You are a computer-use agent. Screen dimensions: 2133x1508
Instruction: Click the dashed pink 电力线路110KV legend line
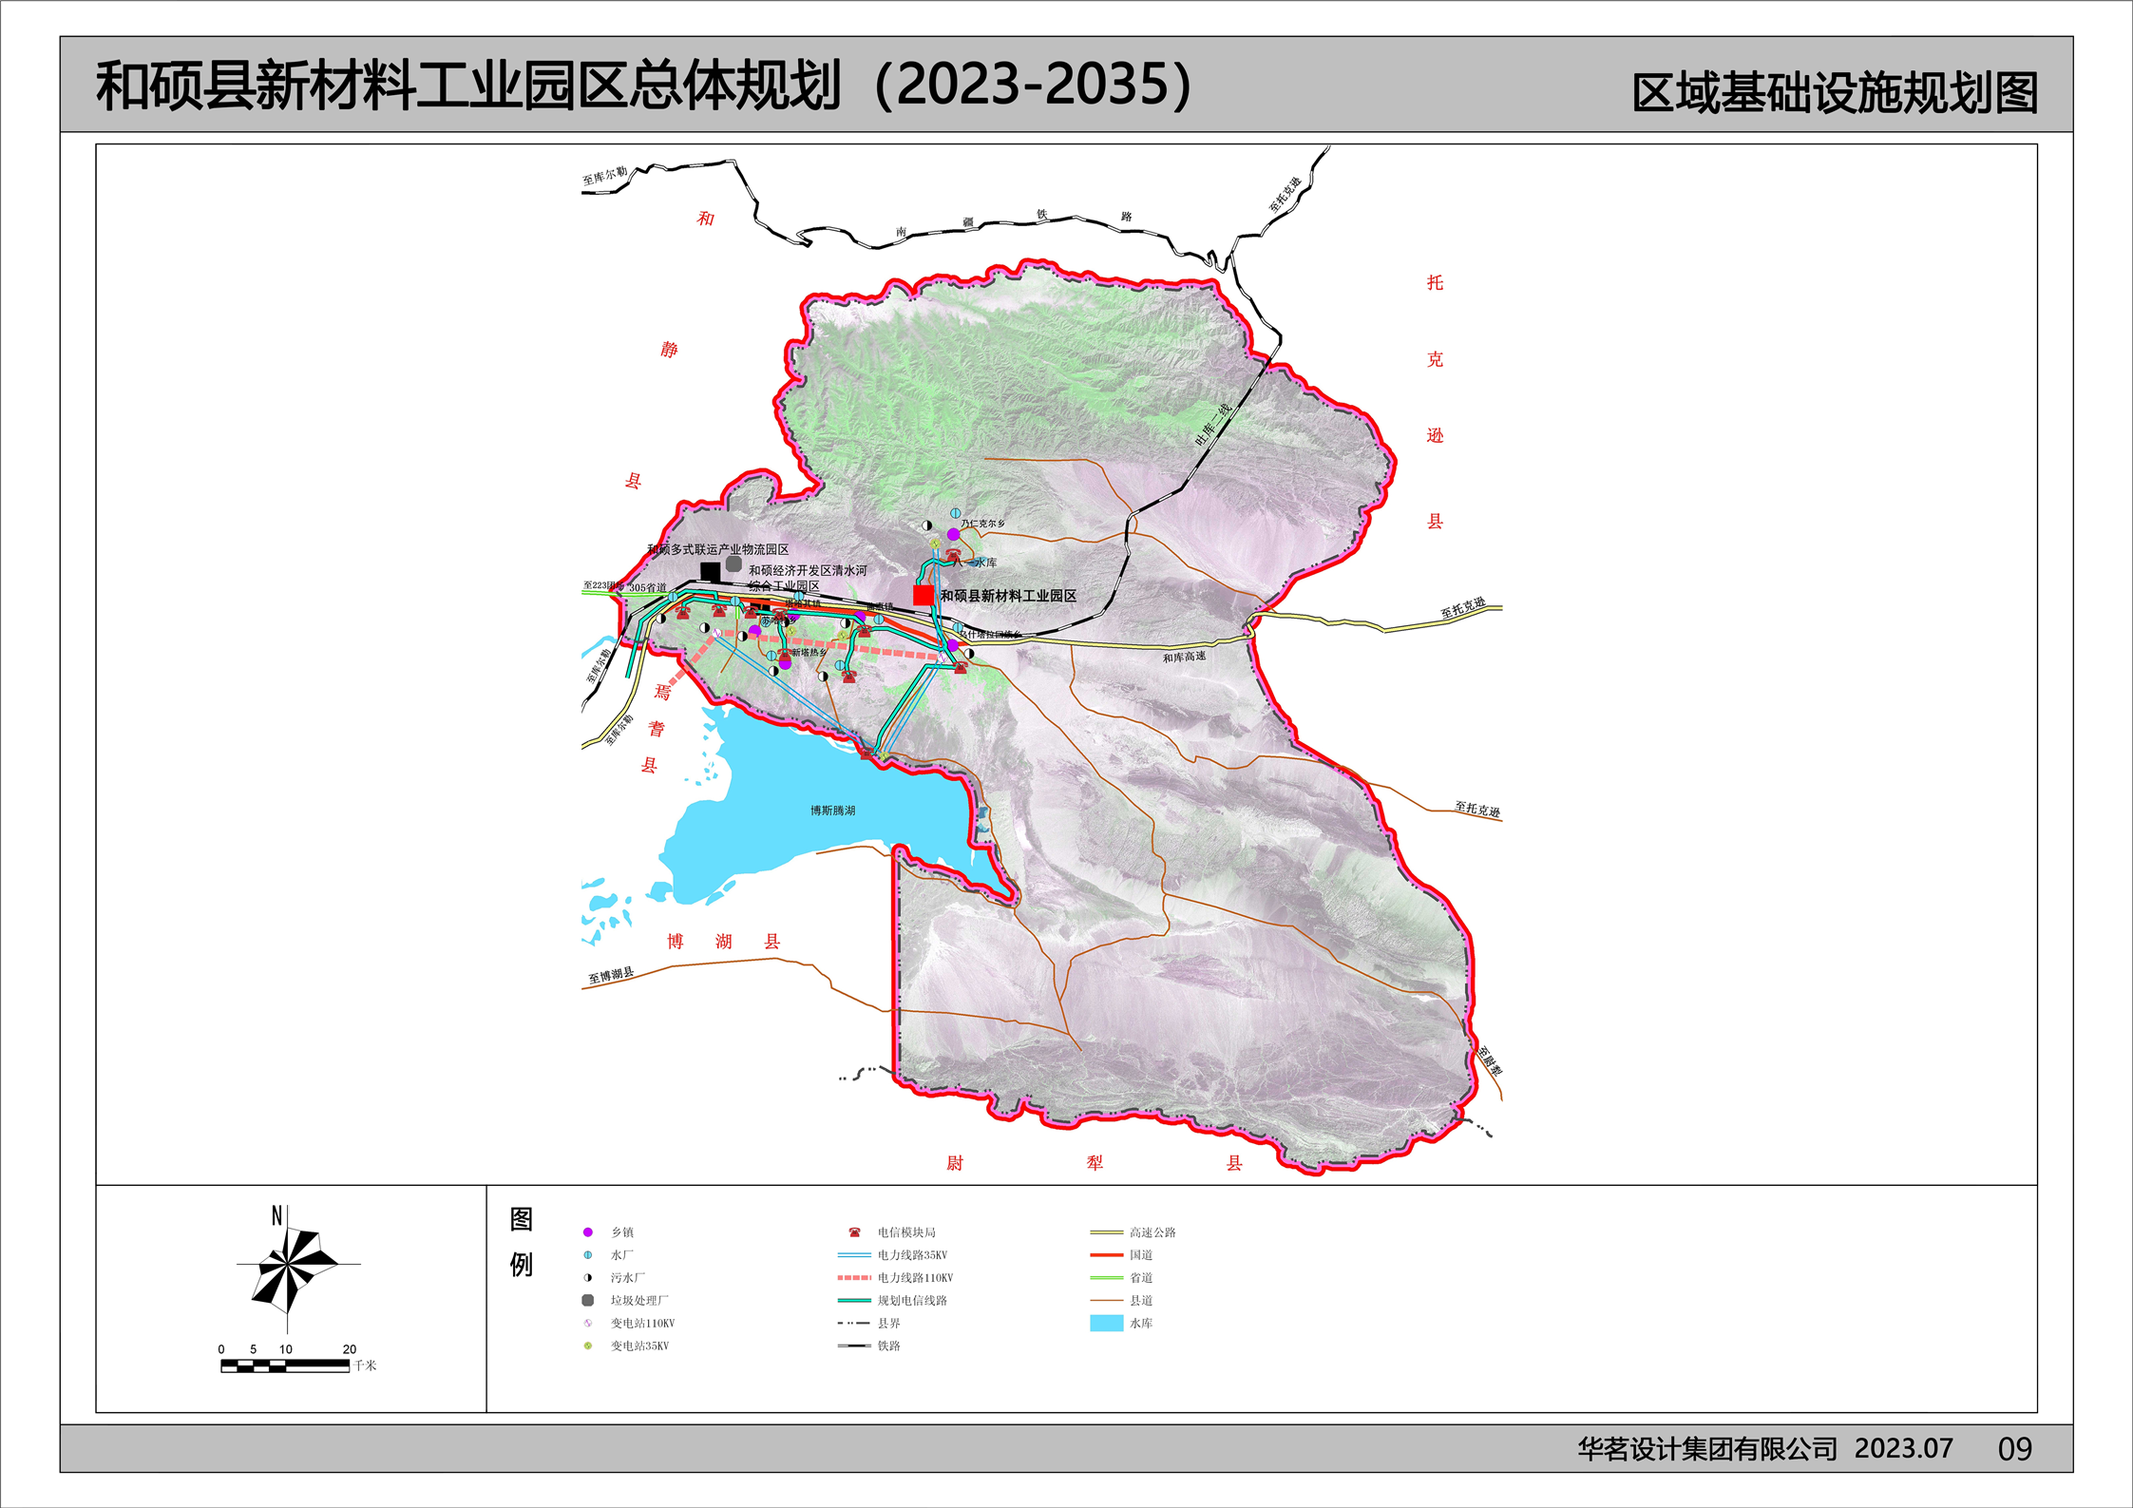point(854,1277)
